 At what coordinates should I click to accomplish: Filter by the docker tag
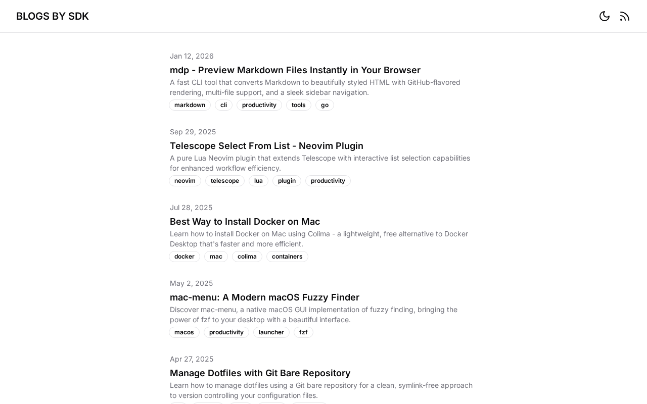(x=184, y=257)
